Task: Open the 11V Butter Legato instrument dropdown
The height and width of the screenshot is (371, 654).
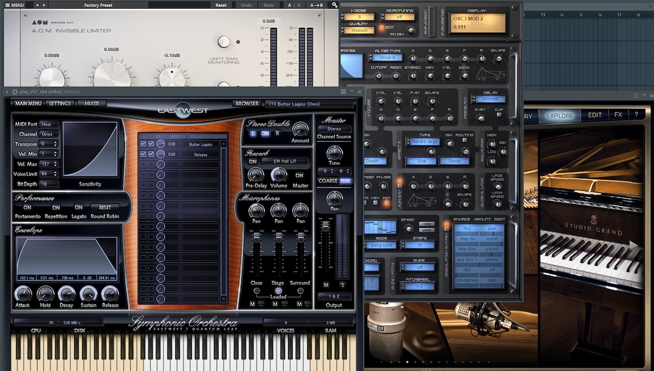Action: (309, 103)
